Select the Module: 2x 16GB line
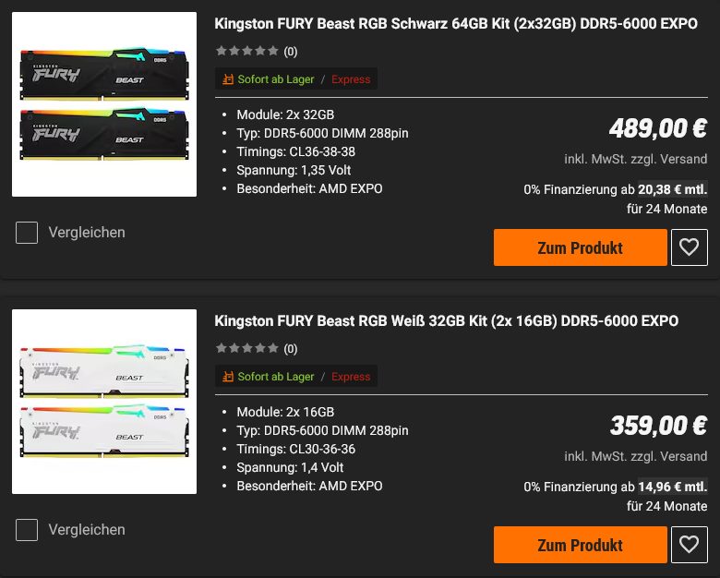Screen dimensions: 720x578 point(285,412)
